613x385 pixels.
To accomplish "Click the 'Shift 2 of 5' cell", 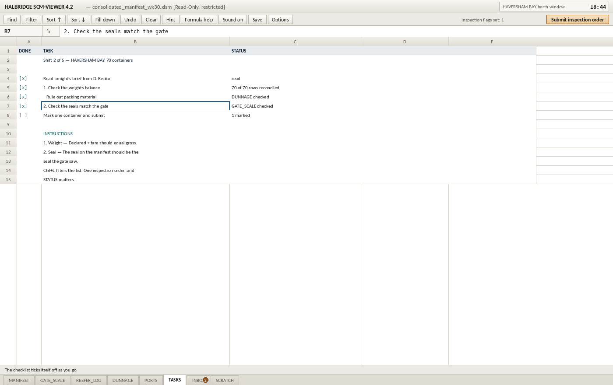I will coord(135,60).
